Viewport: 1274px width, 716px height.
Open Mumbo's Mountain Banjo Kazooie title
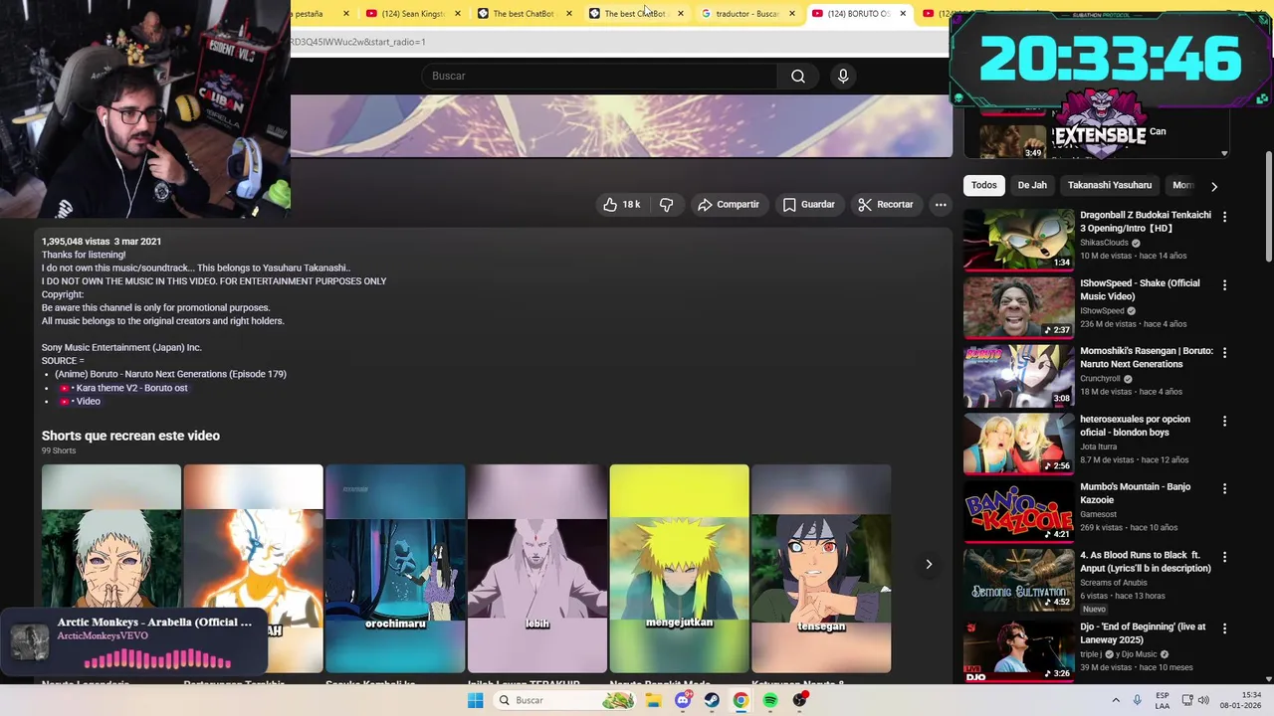1135,493
